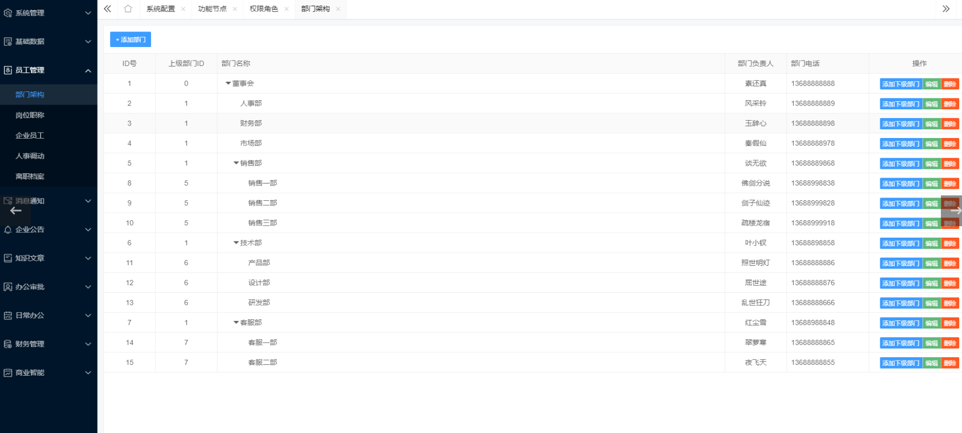Switch to the 系统配置 tab
This screenshot has width=962, height=433.
pos(160,9)
